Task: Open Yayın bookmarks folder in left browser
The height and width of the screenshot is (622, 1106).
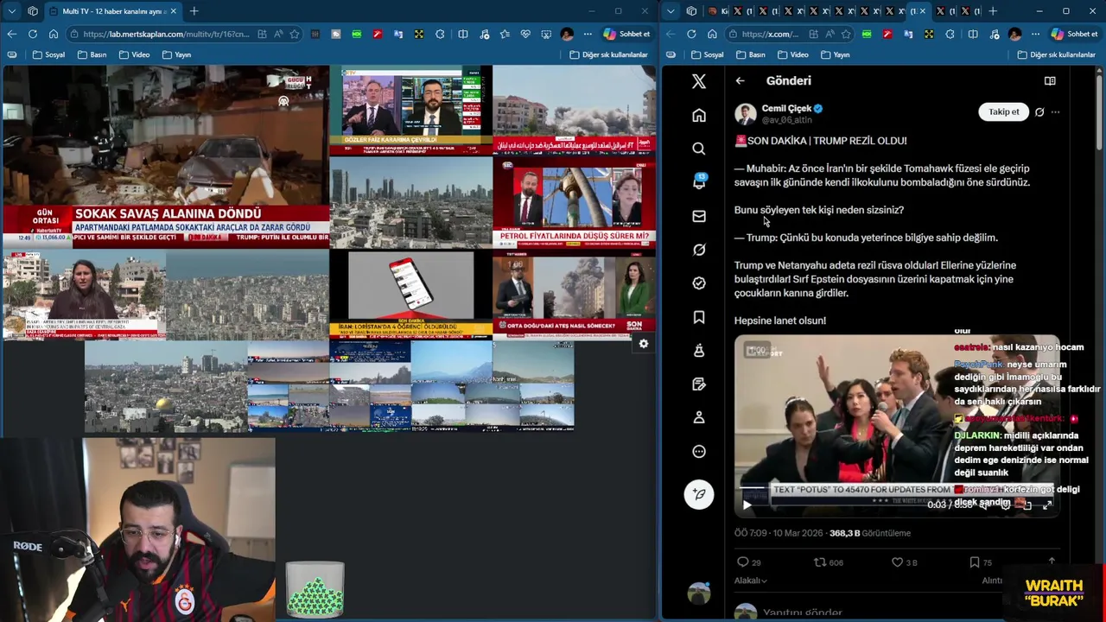Action: [176, 54]
